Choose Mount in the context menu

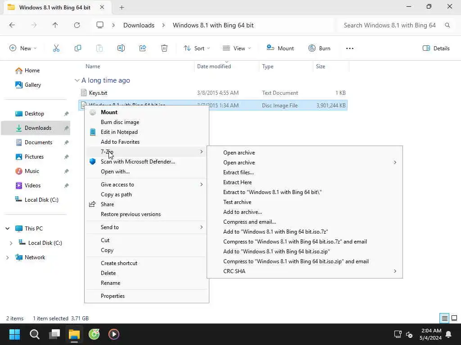coord(147,112)
